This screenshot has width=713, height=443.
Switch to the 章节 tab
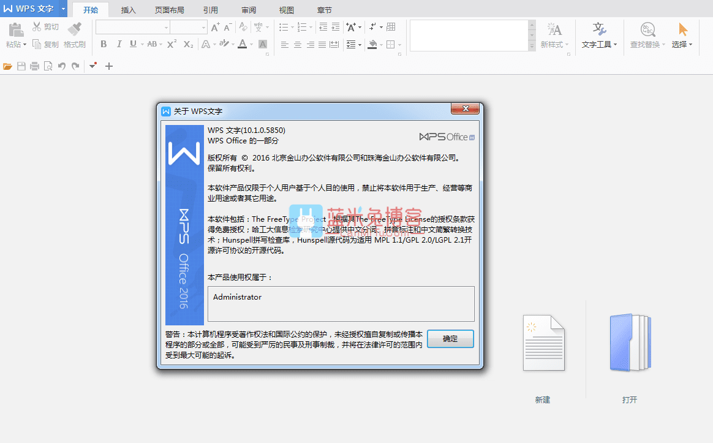[324, 10]
